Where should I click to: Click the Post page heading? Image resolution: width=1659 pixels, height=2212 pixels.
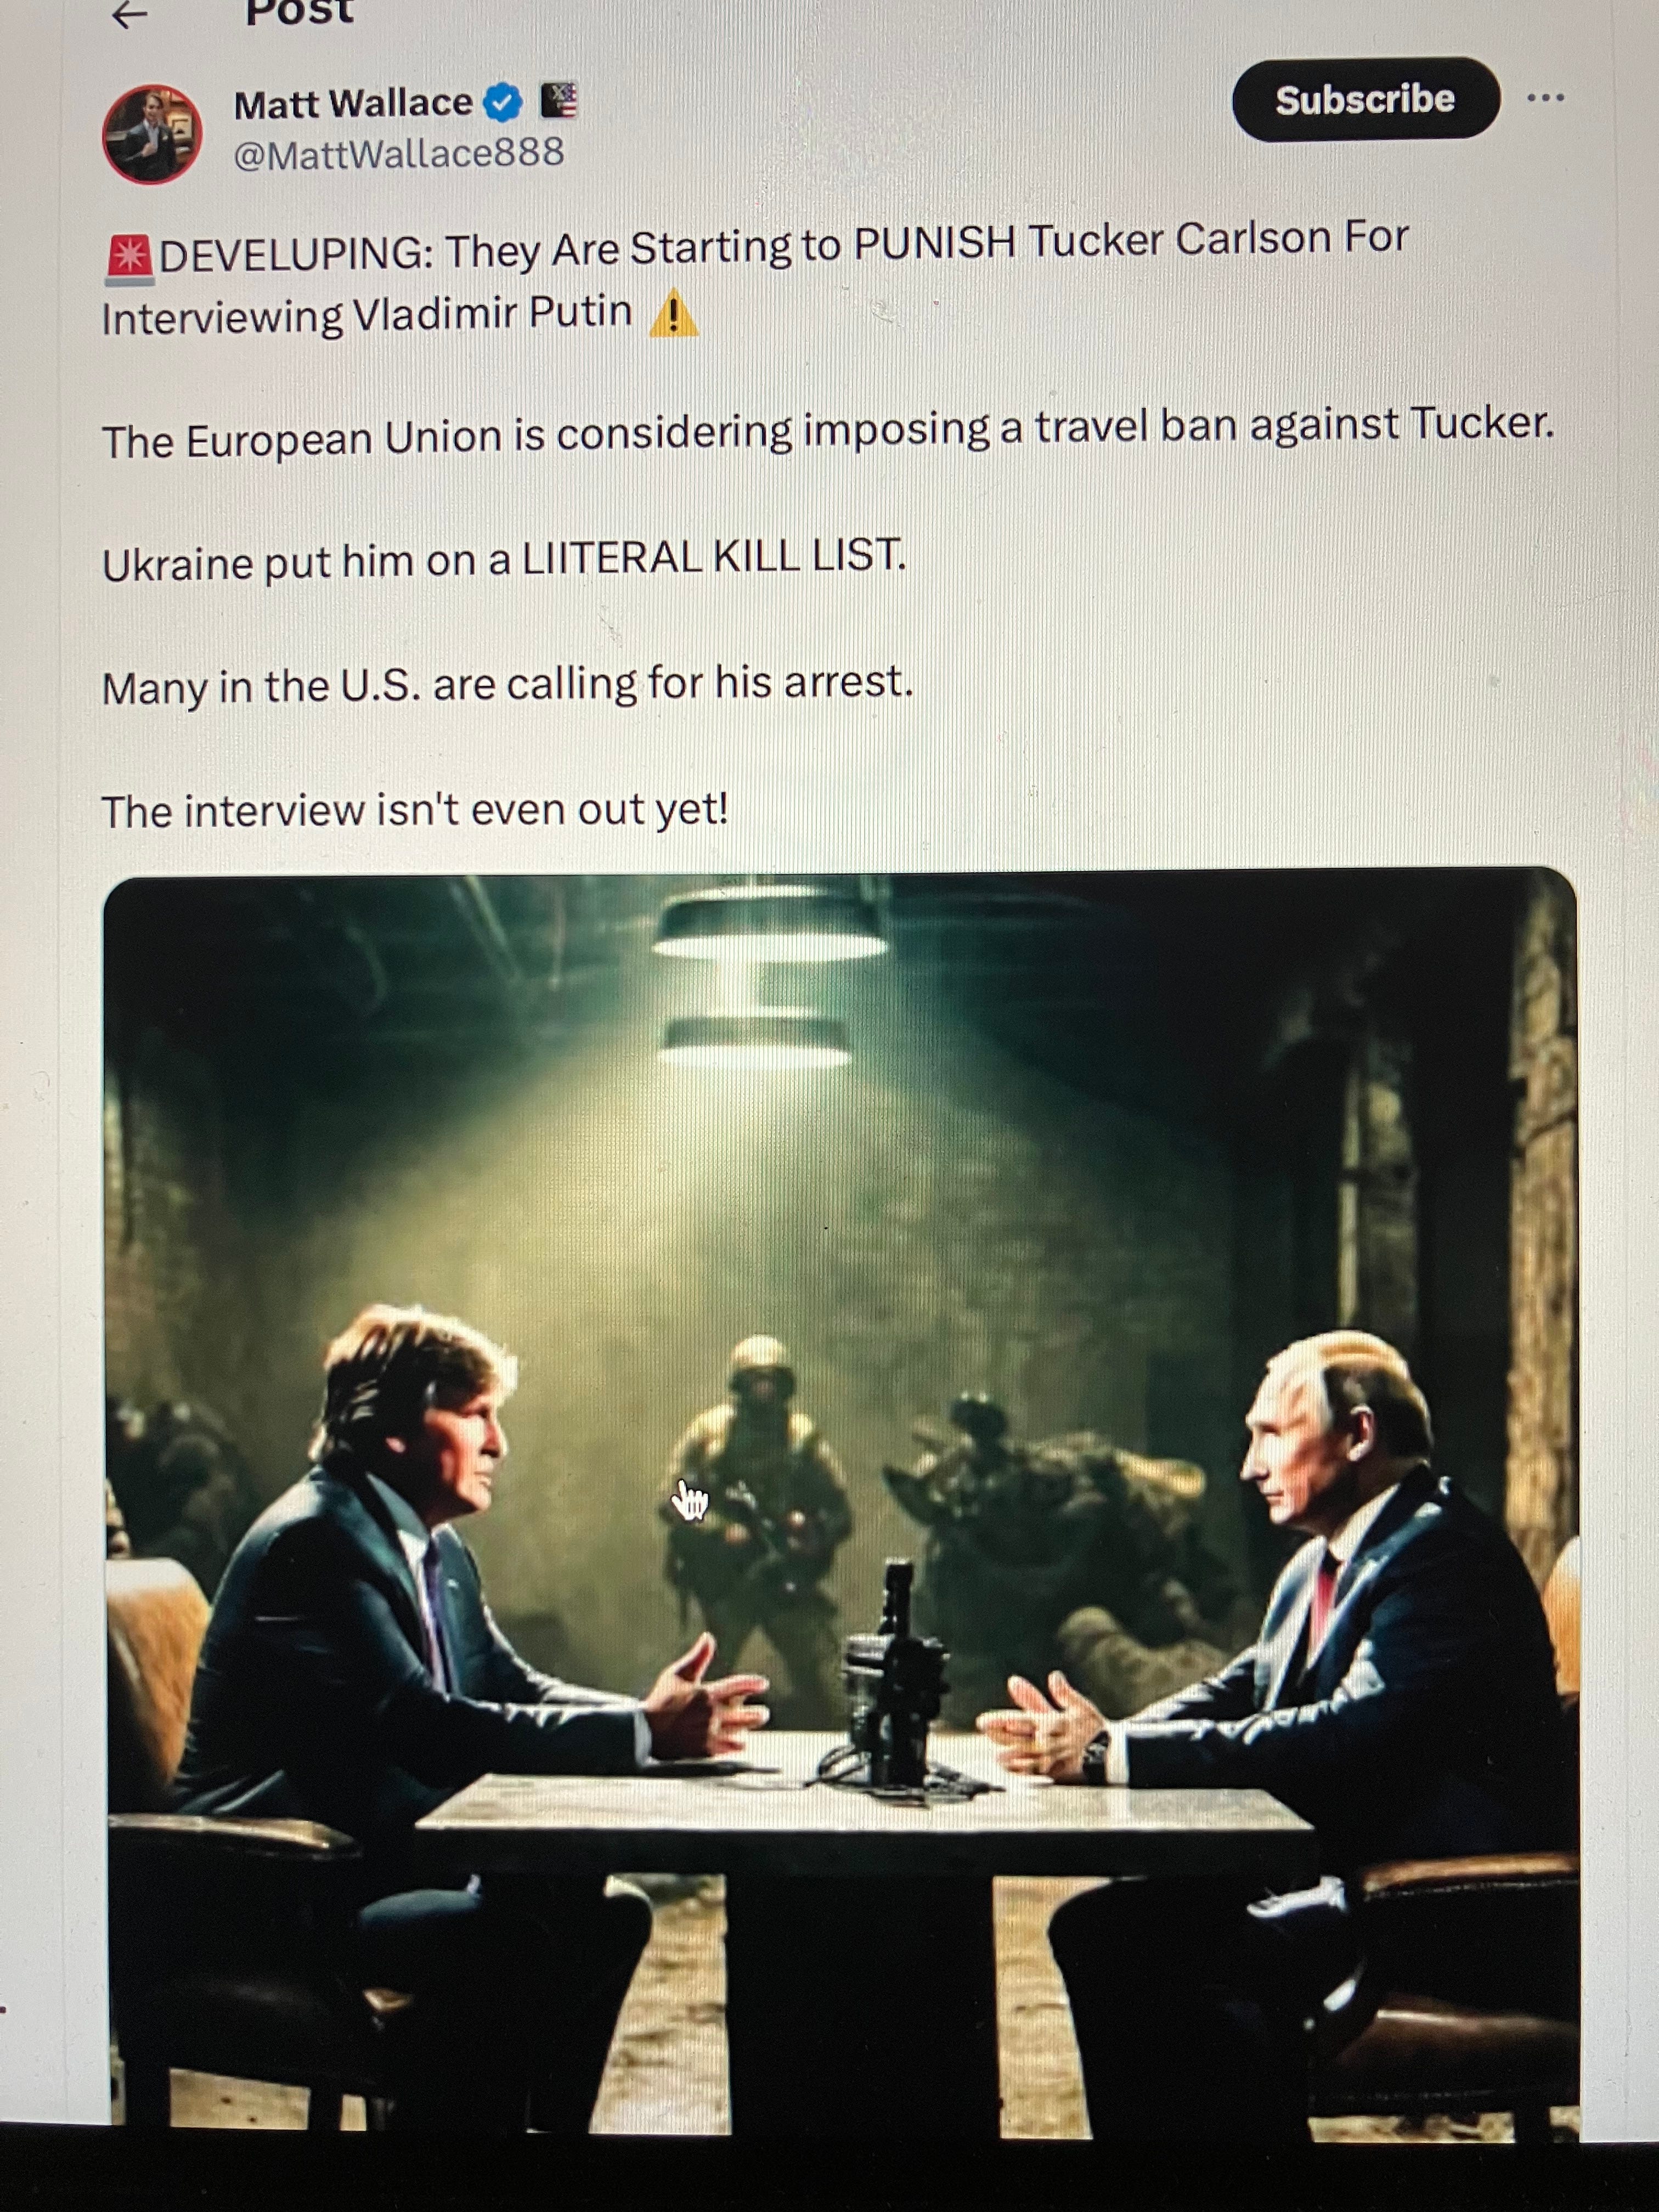click(x=299, y=13)
